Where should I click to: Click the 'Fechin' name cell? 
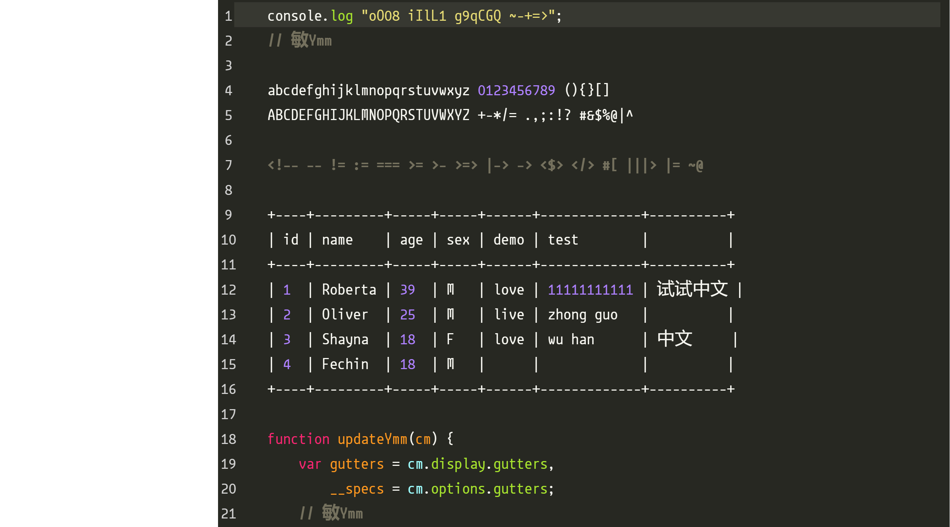[345, 364]
